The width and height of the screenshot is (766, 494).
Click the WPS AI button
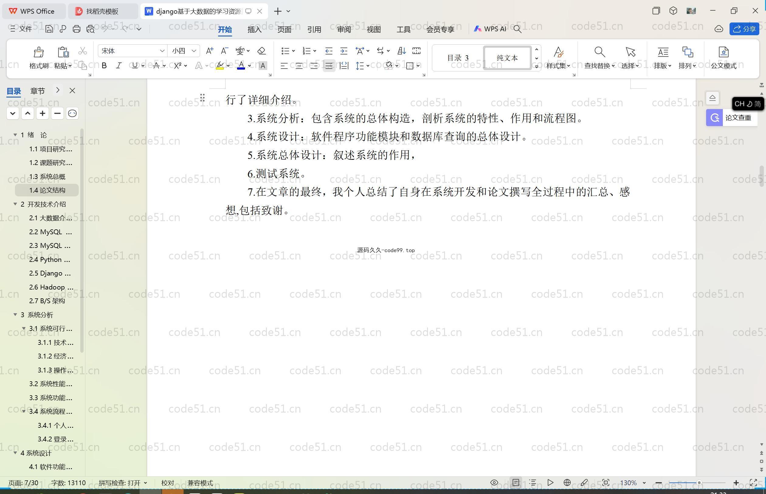[490, 29]
